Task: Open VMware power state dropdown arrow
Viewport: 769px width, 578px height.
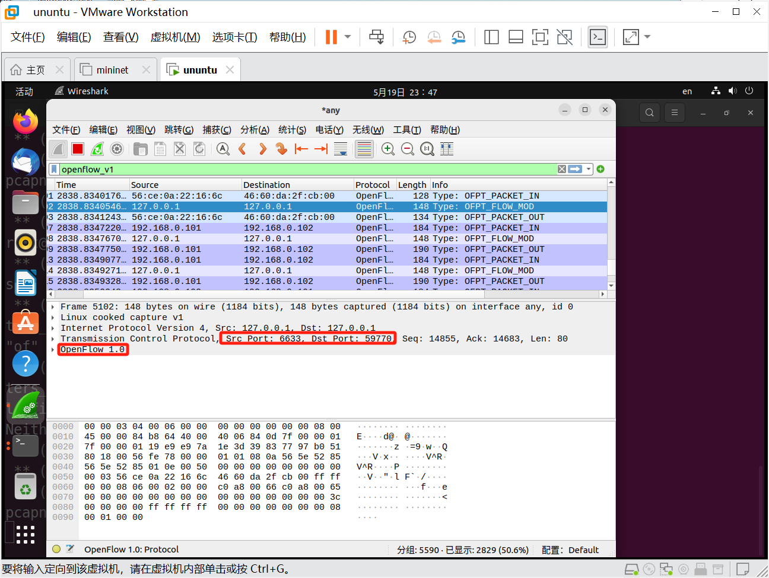Action: (348, 37)
